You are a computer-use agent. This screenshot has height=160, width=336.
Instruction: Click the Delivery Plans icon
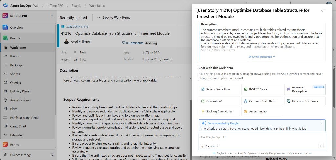[x=5, y=91]
